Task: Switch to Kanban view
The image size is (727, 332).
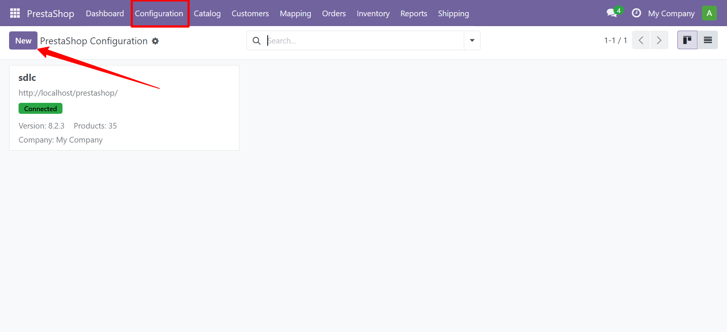Action: (x=687, y=40)
